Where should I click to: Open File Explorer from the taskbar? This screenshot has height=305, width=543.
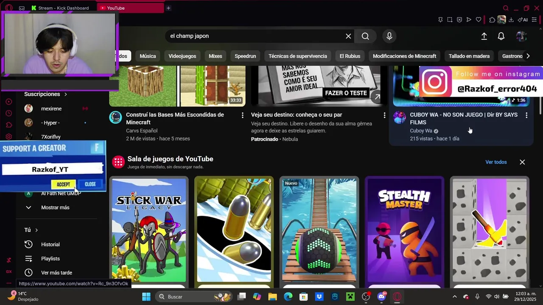pos(272,297)
